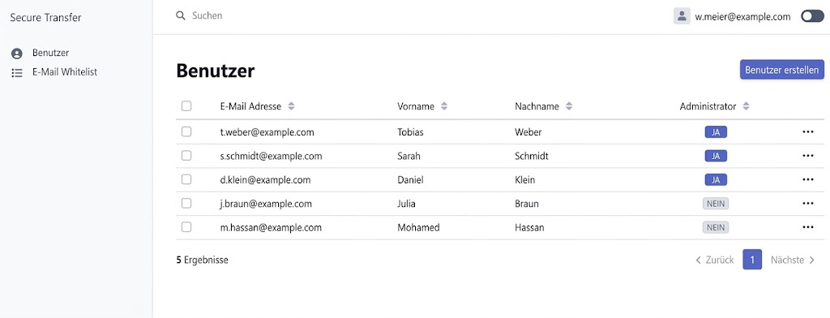Sort by Administrator arrows
This screenshot has width=830, height=318.
coord(746,106)
